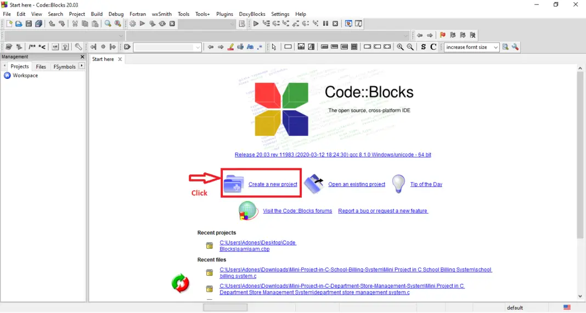Toggle the red bookmark flag icon
This screenshot has width=586, height=313.
pyautogui.click(x=443, y=36)
